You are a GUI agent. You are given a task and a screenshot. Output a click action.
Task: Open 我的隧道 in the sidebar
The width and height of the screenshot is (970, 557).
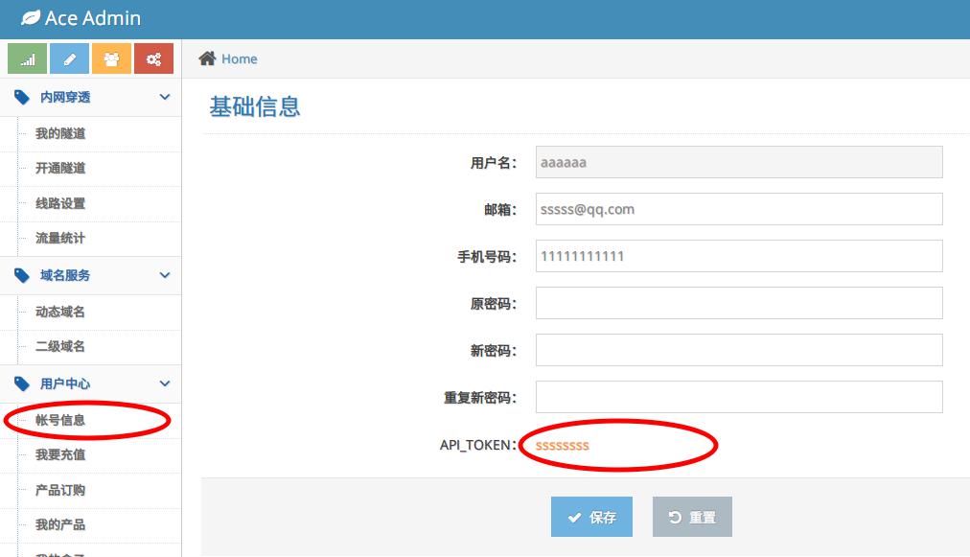click(60, 133)
